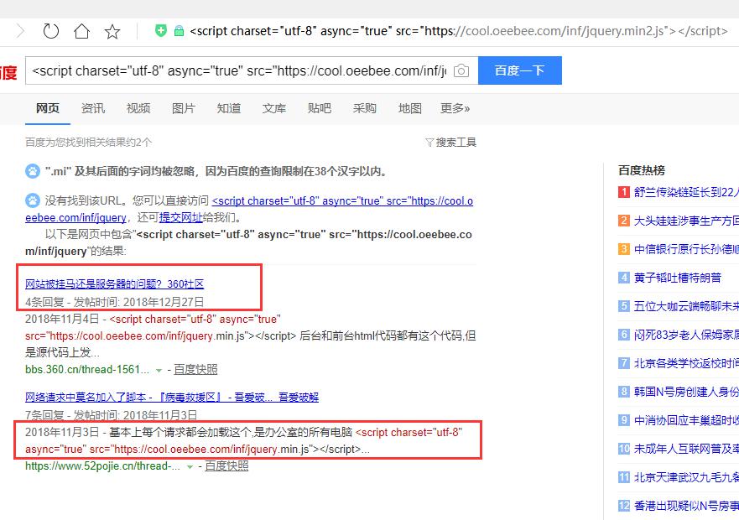
Task: Open 百度快照 for the 52pojie.cn result
Action: pos(226,465)
